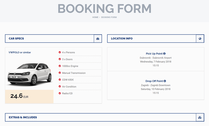Expand the Car Specs section header

(50, 39)
